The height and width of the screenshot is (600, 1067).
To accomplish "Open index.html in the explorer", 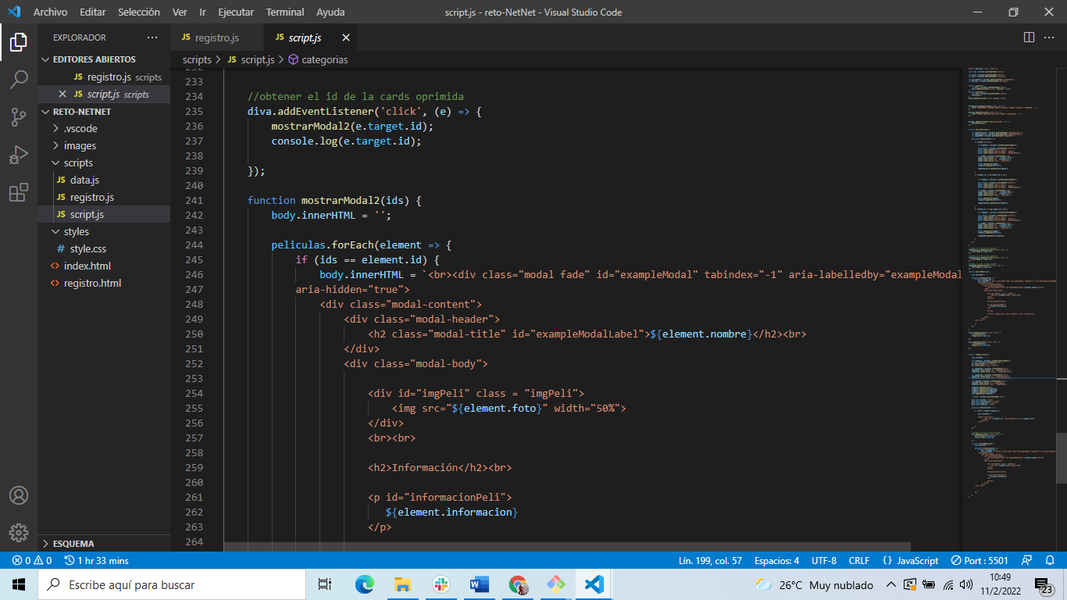I will [104, 266].
